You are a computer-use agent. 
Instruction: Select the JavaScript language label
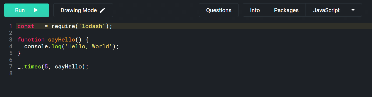point(326,10)
